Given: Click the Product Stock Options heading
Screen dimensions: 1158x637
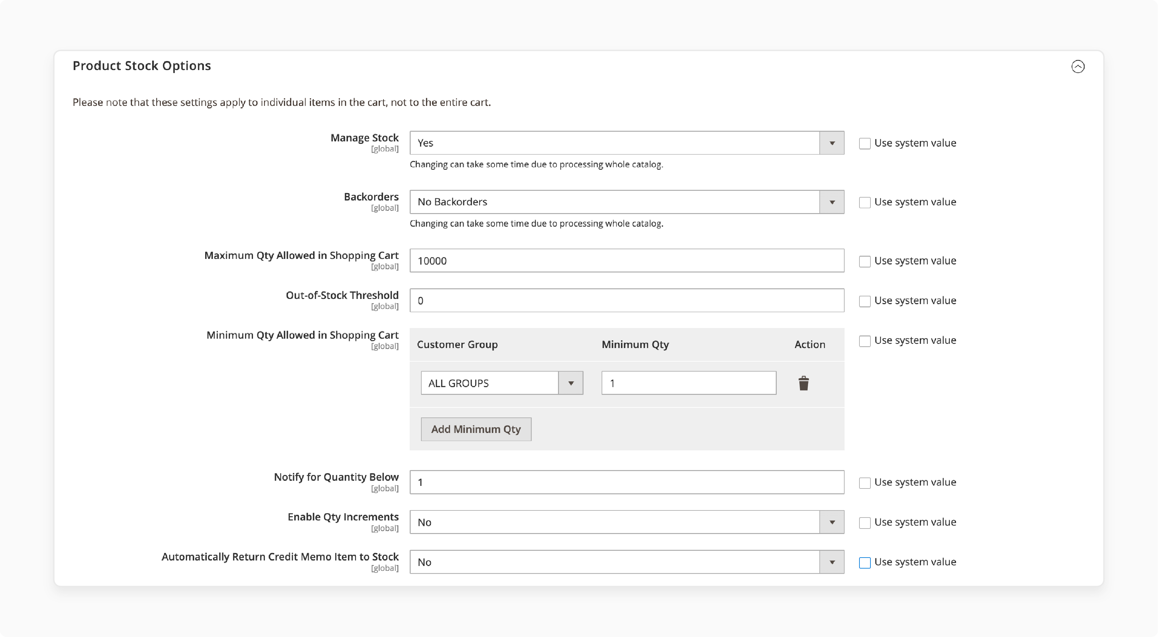Looking at the screenshot, I should click(142, 66).
